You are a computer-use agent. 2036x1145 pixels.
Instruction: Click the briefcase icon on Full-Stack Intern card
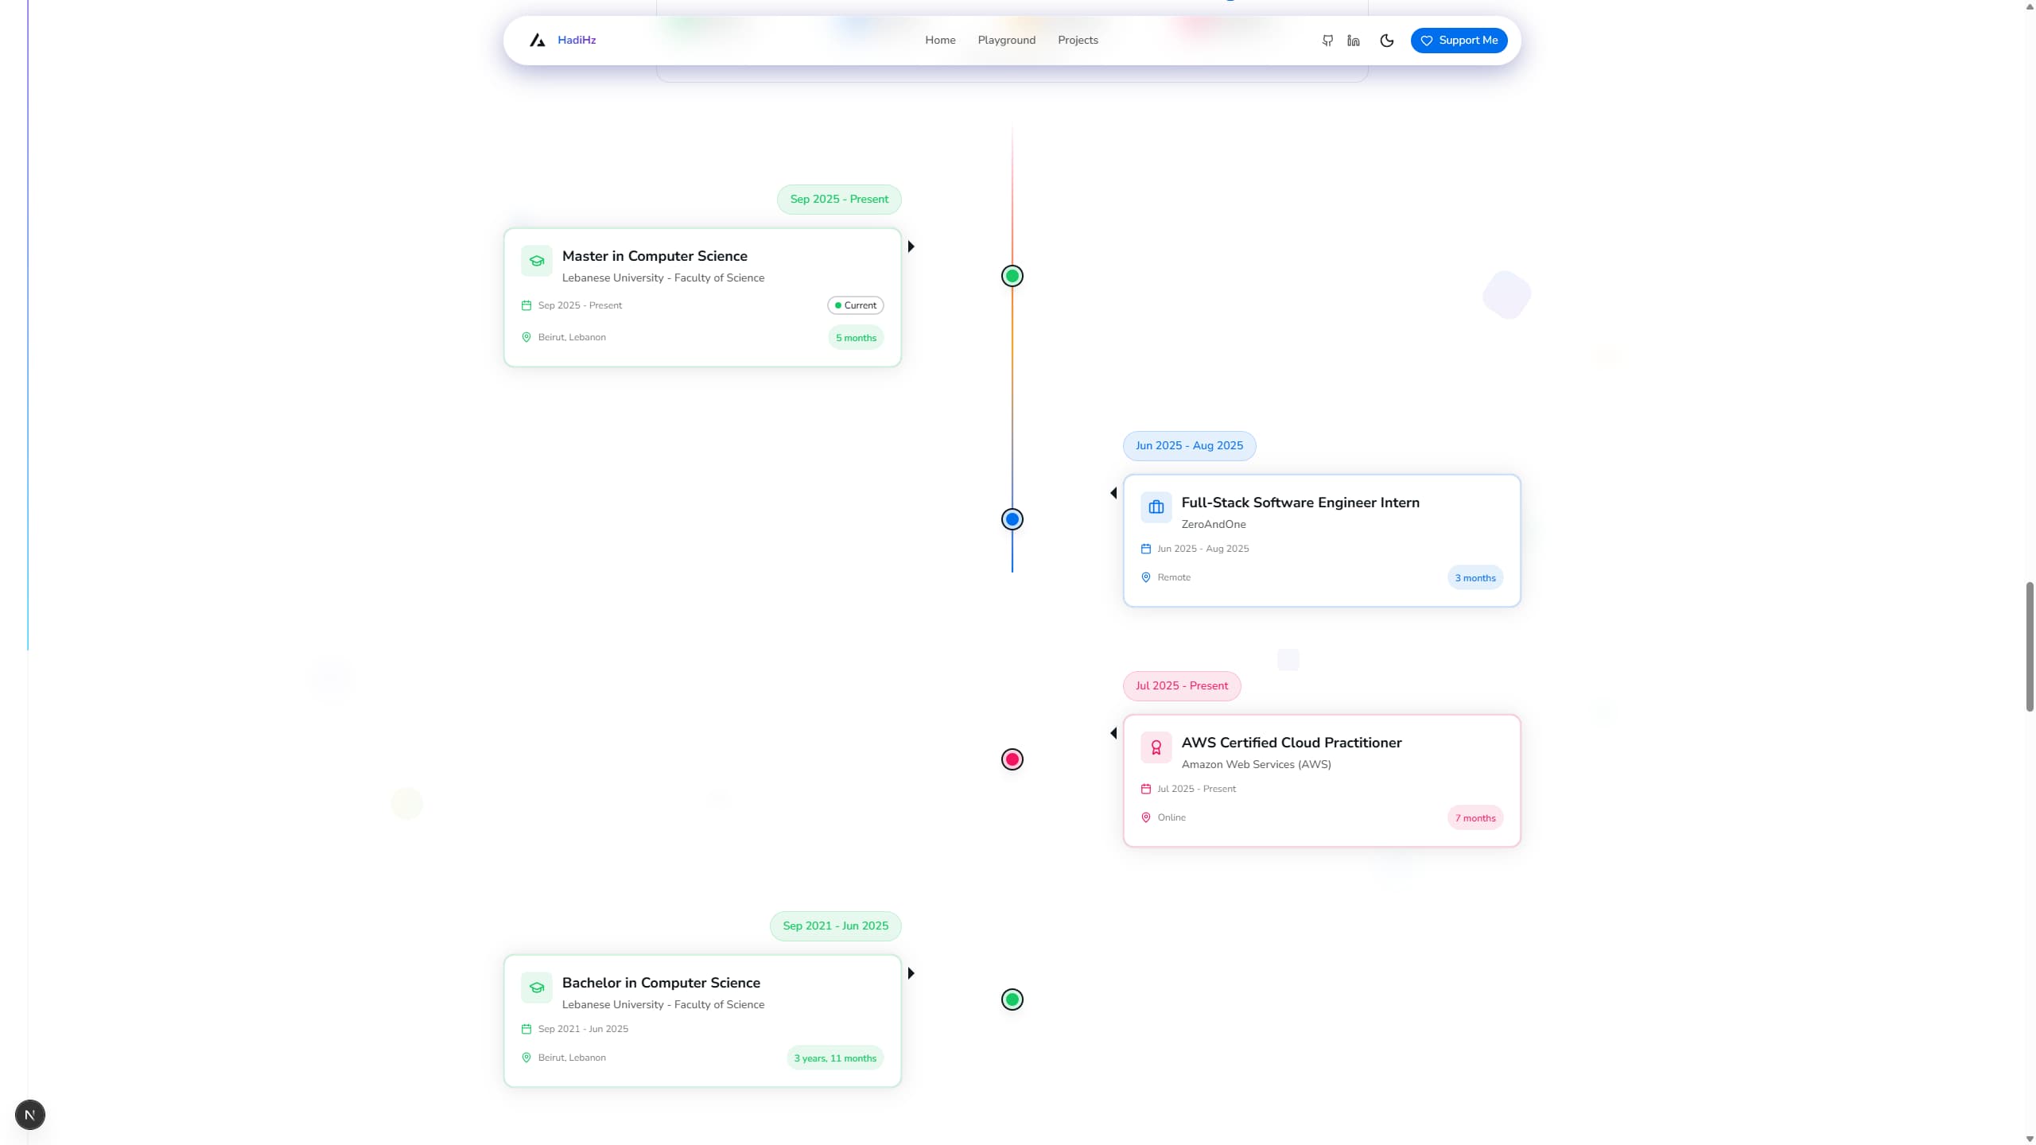click(x=1155, y=507)
